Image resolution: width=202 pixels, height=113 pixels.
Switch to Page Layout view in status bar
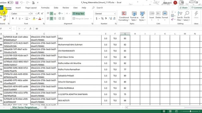point(170,111)
